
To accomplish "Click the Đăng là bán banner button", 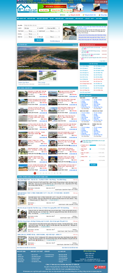I will 55,10.
